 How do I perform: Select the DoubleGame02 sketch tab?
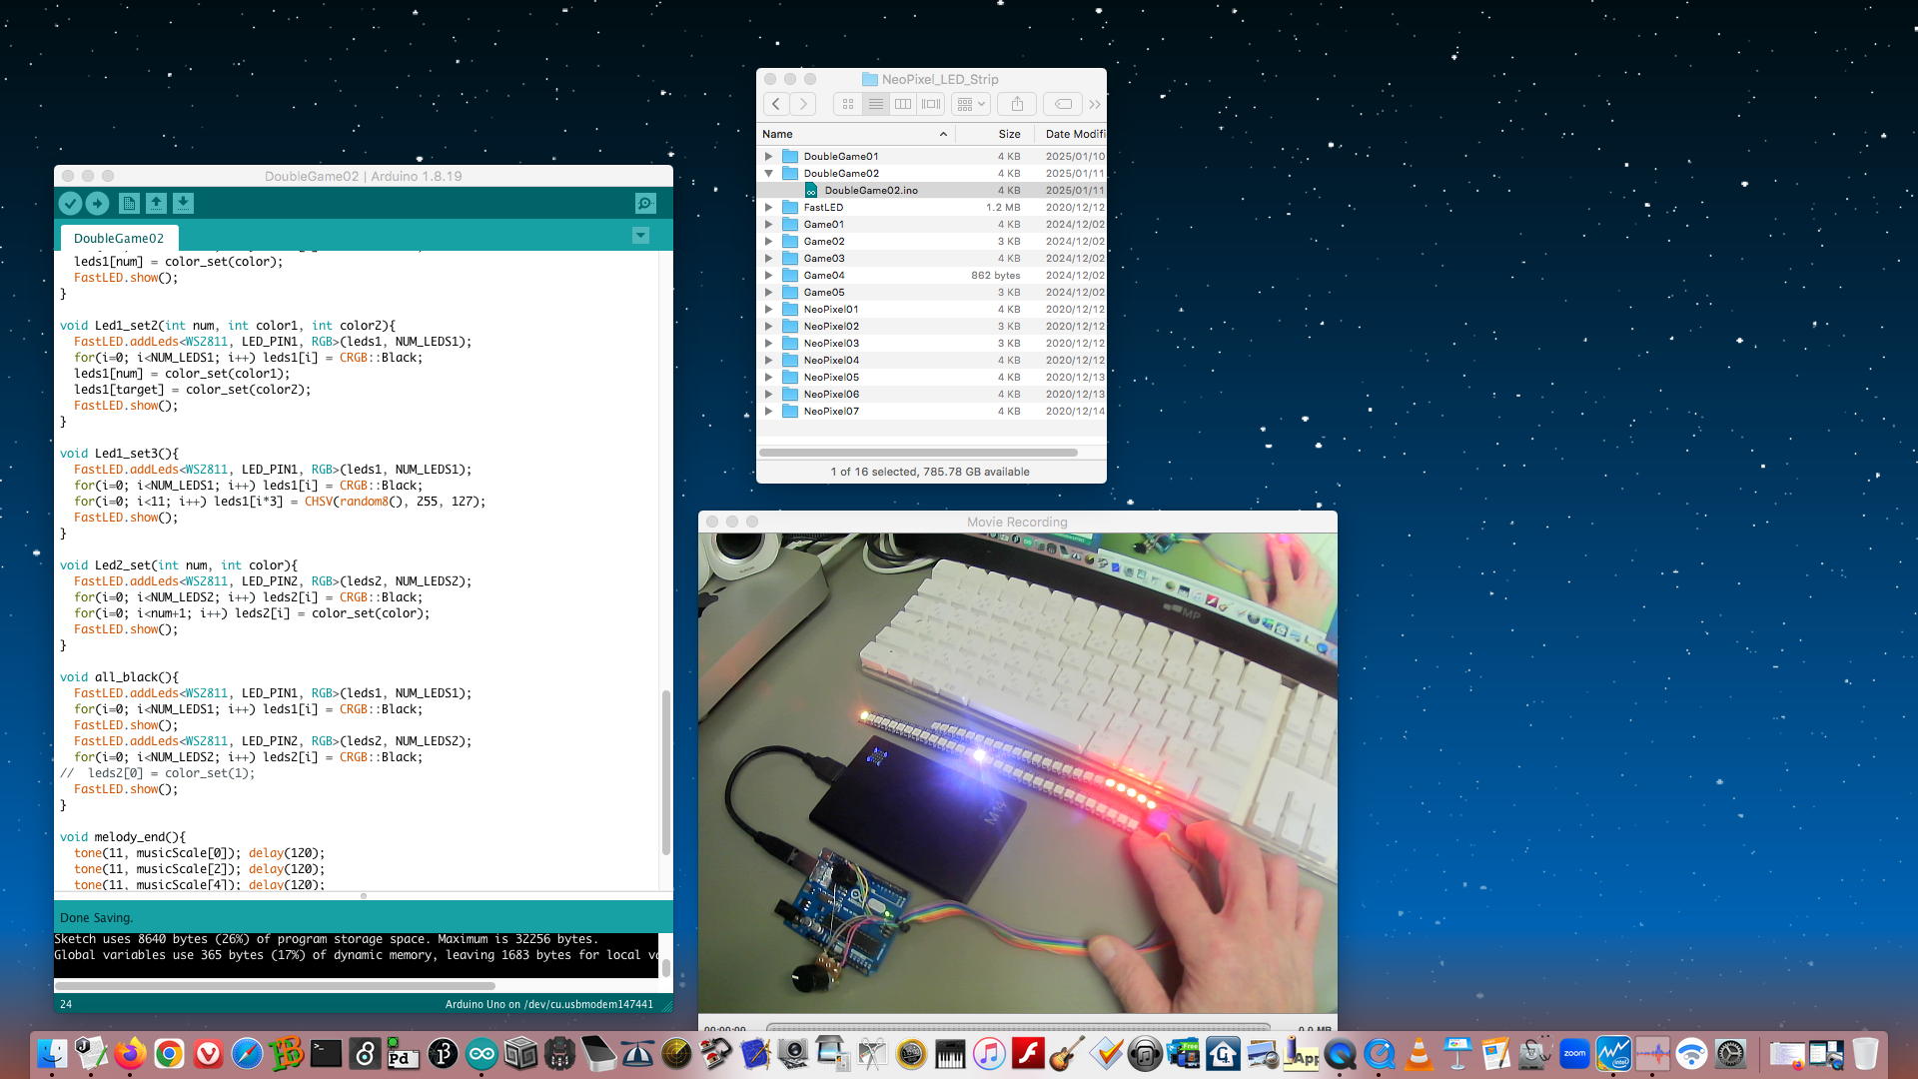(x=118, y=238)
